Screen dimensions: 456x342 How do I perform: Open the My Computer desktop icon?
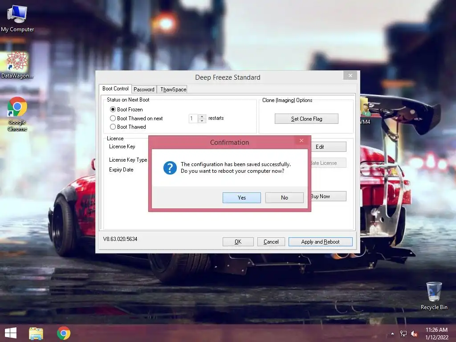tap(17, 19)
